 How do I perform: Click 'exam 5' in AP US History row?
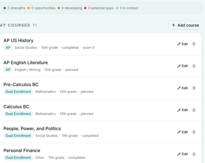[x=89, y=48]
